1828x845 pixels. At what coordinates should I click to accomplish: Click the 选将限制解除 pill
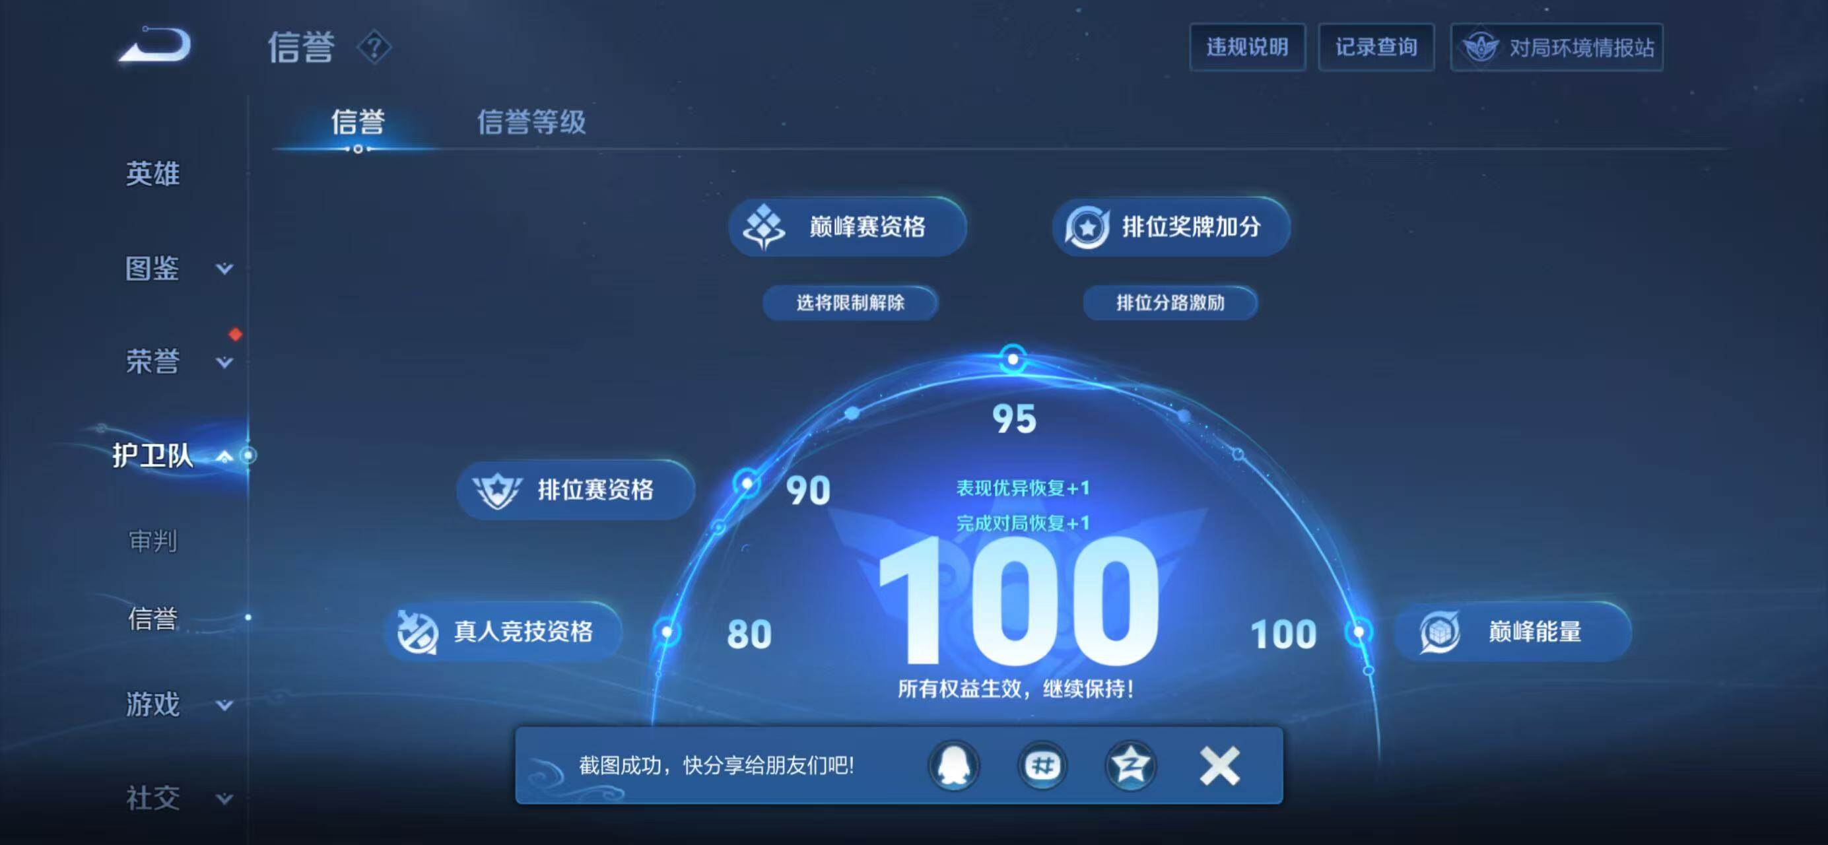point(850,303)
